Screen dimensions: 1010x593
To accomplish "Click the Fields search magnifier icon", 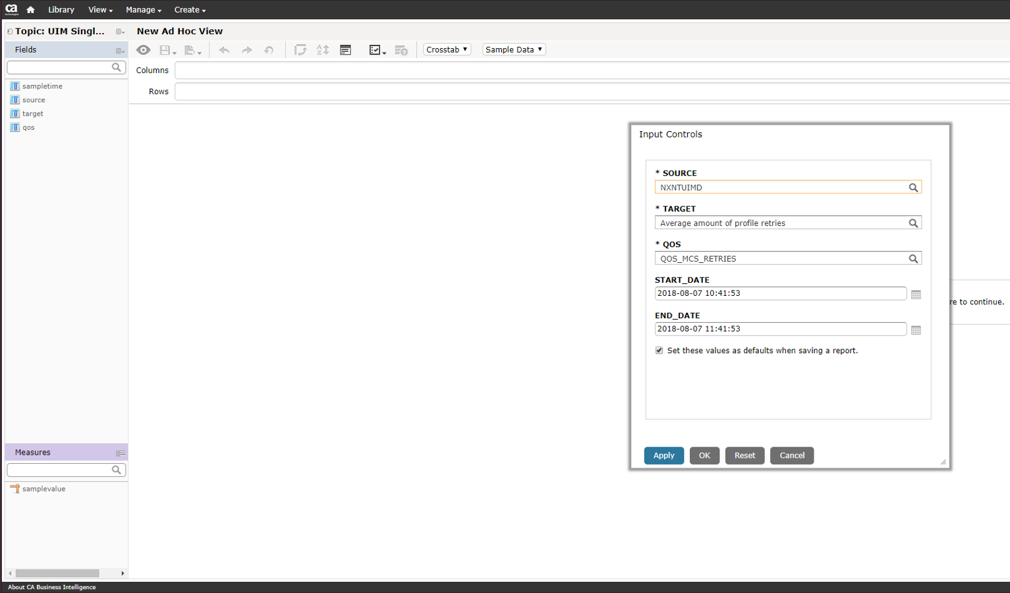I will coord(117,67).
